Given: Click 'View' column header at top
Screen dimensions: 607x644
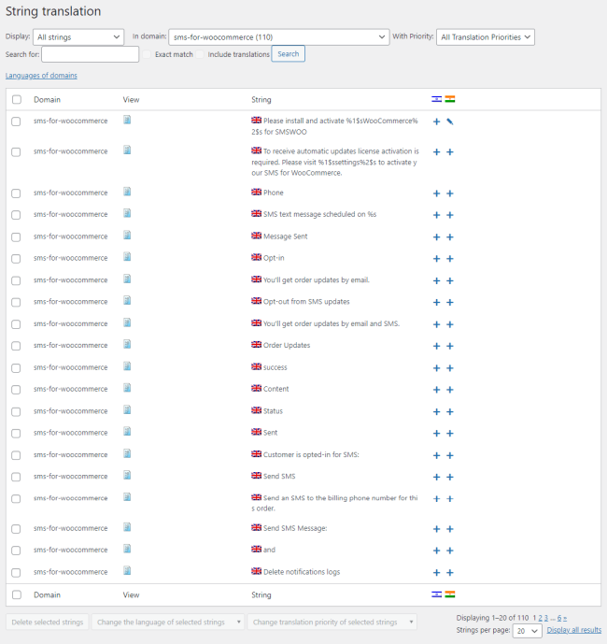Looking at the screenshot, I should click(x=131, y=99).
